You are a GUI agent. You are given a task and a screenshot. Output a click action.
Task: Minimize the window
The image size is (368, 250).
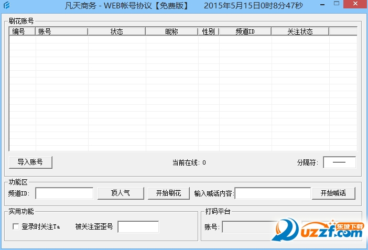coord(322,5)
